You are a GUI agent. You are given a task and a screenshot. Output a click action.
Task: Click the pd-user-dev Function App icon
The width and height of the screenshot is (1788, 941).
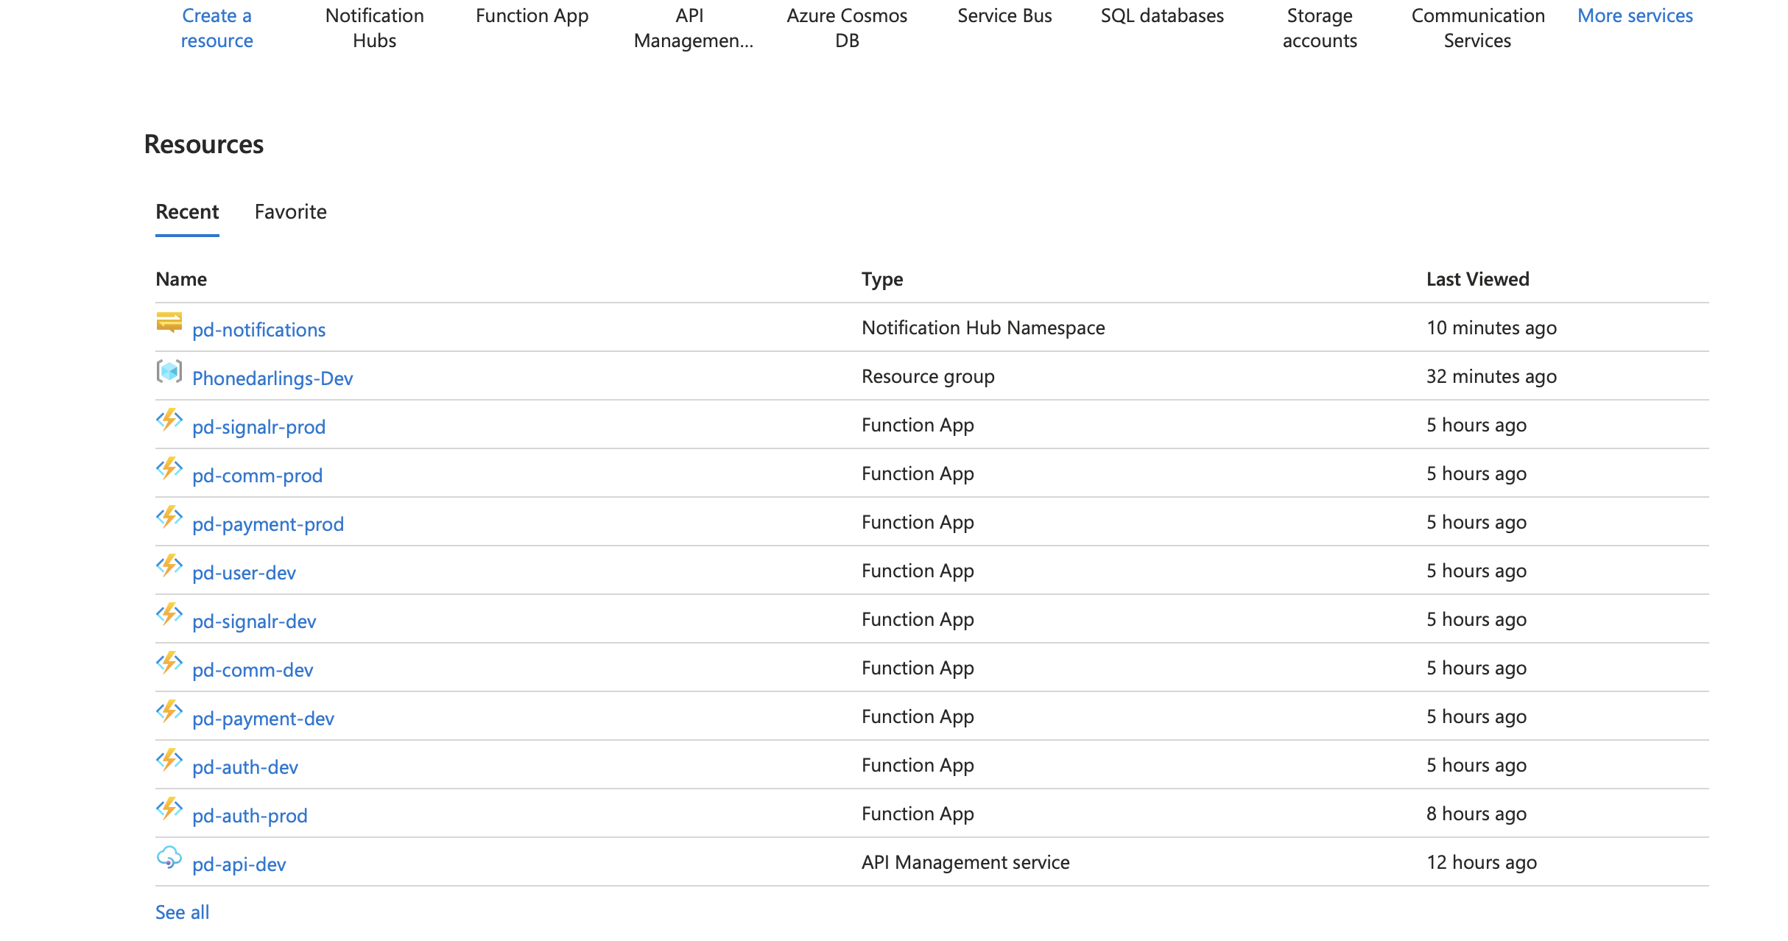point(169,566)
